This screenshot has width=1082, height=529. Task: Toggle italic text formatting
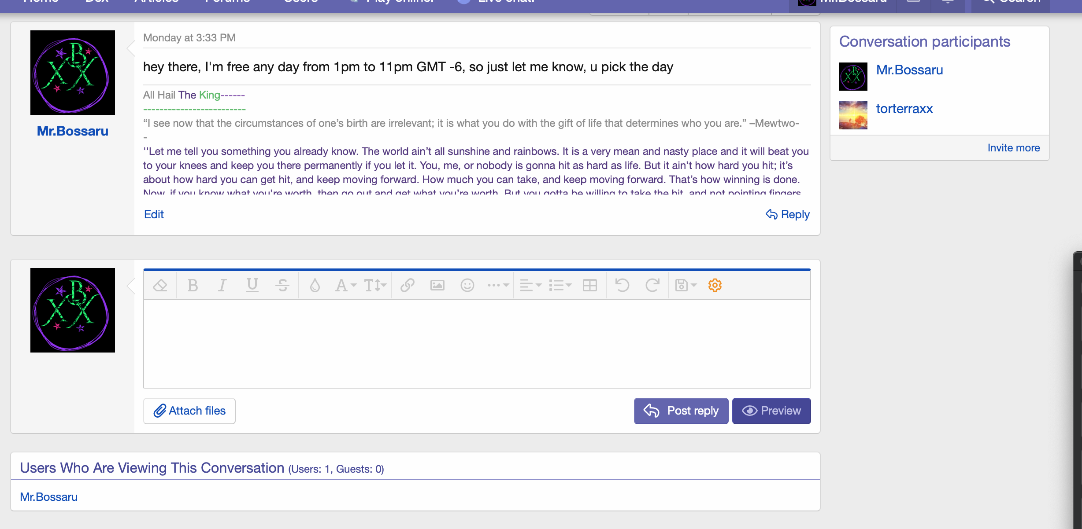[x=222, y=286]
